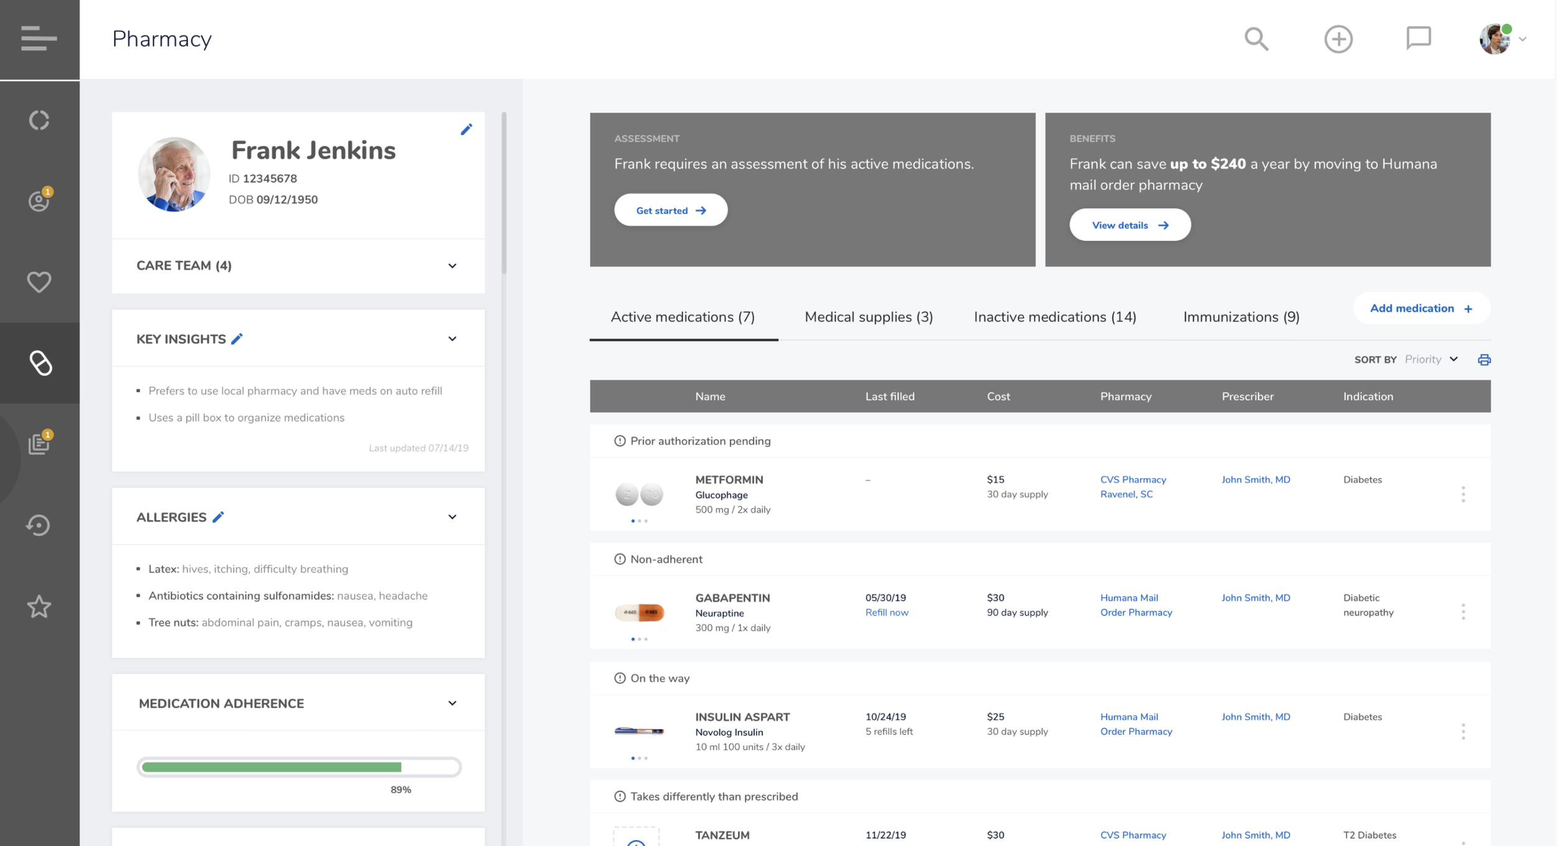Image resolution: width=1557 pixels, height=846 pixels.
Task: Click Refill now link for Gabapentin
Action: 886,613
